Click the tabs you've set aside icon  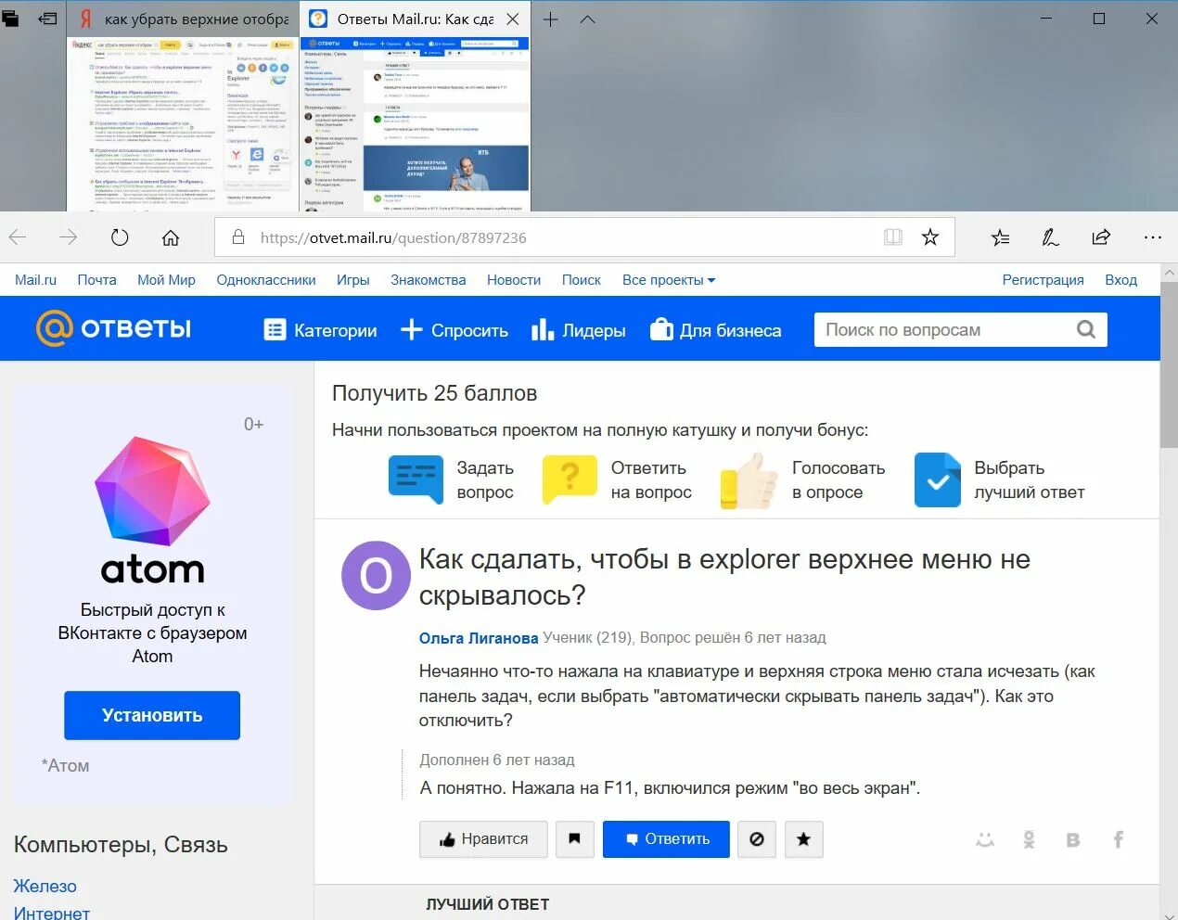click(x=11, y=19)
